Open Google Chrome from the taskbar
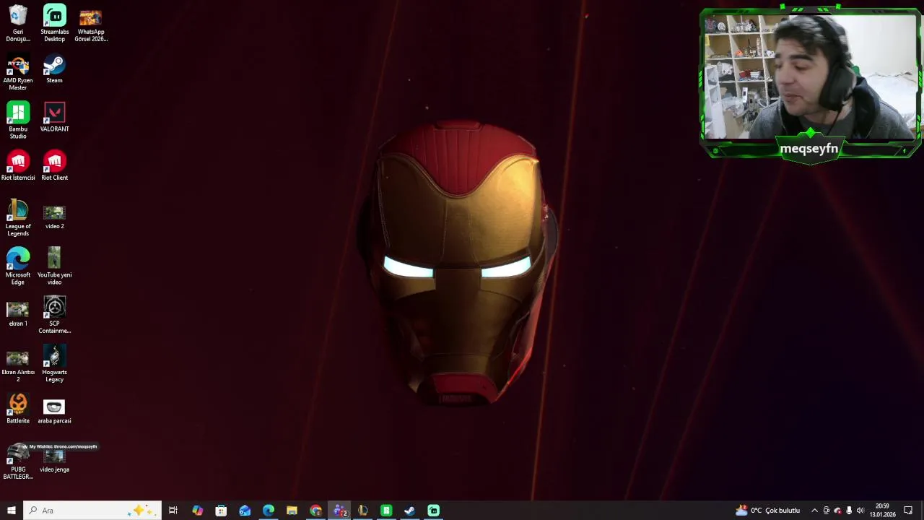The width and height of the screenshot is (924, 520). [x=315, y=511]
